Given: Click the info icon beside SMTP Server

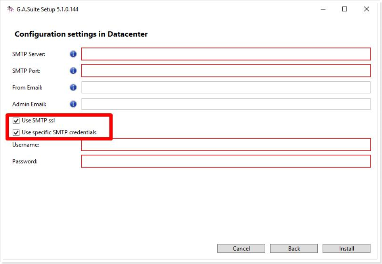Looking at the screenshot, I should pos(73,54).
